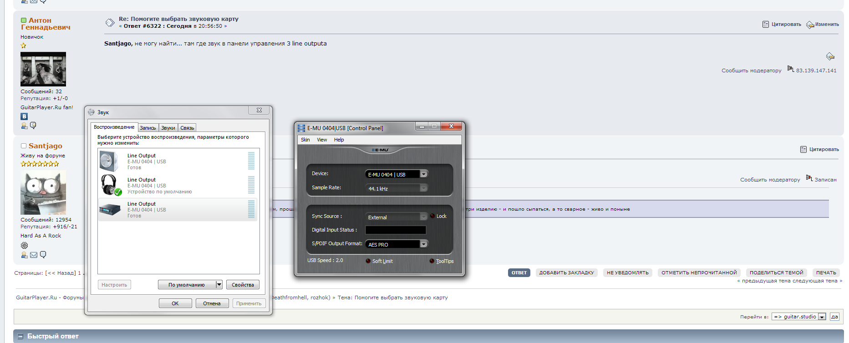Select the speaker Line Output device
849x343 pixels.
point(178,161)
